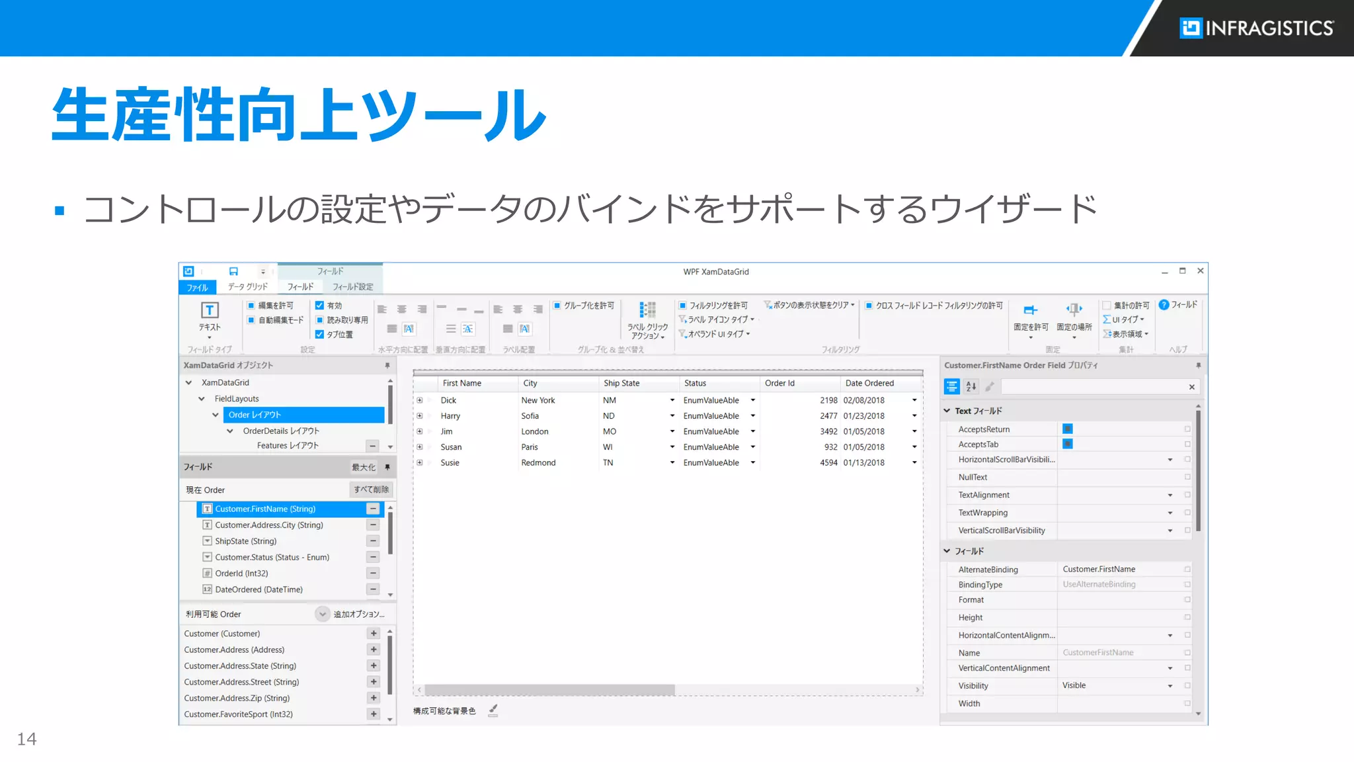Toggle the AcceptsReturn property checkbox
Screen dimensions: 1354x762
[x=1068, y=429]
